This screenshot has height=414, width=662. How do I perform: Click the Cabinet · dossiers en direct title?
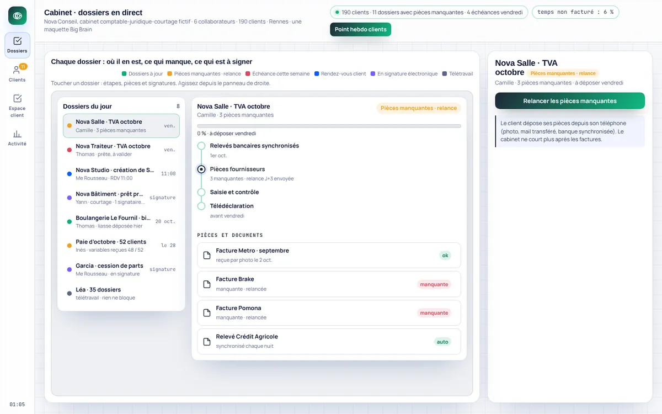click(93, 12)
